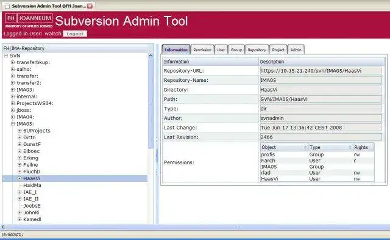
Task: Expand the Erking folder
Action: click(19, 158)
